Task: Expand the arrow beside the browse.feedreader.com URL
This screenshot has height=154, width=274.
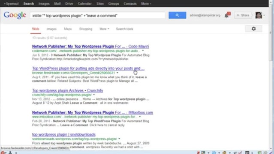Action: click(117, 73)
